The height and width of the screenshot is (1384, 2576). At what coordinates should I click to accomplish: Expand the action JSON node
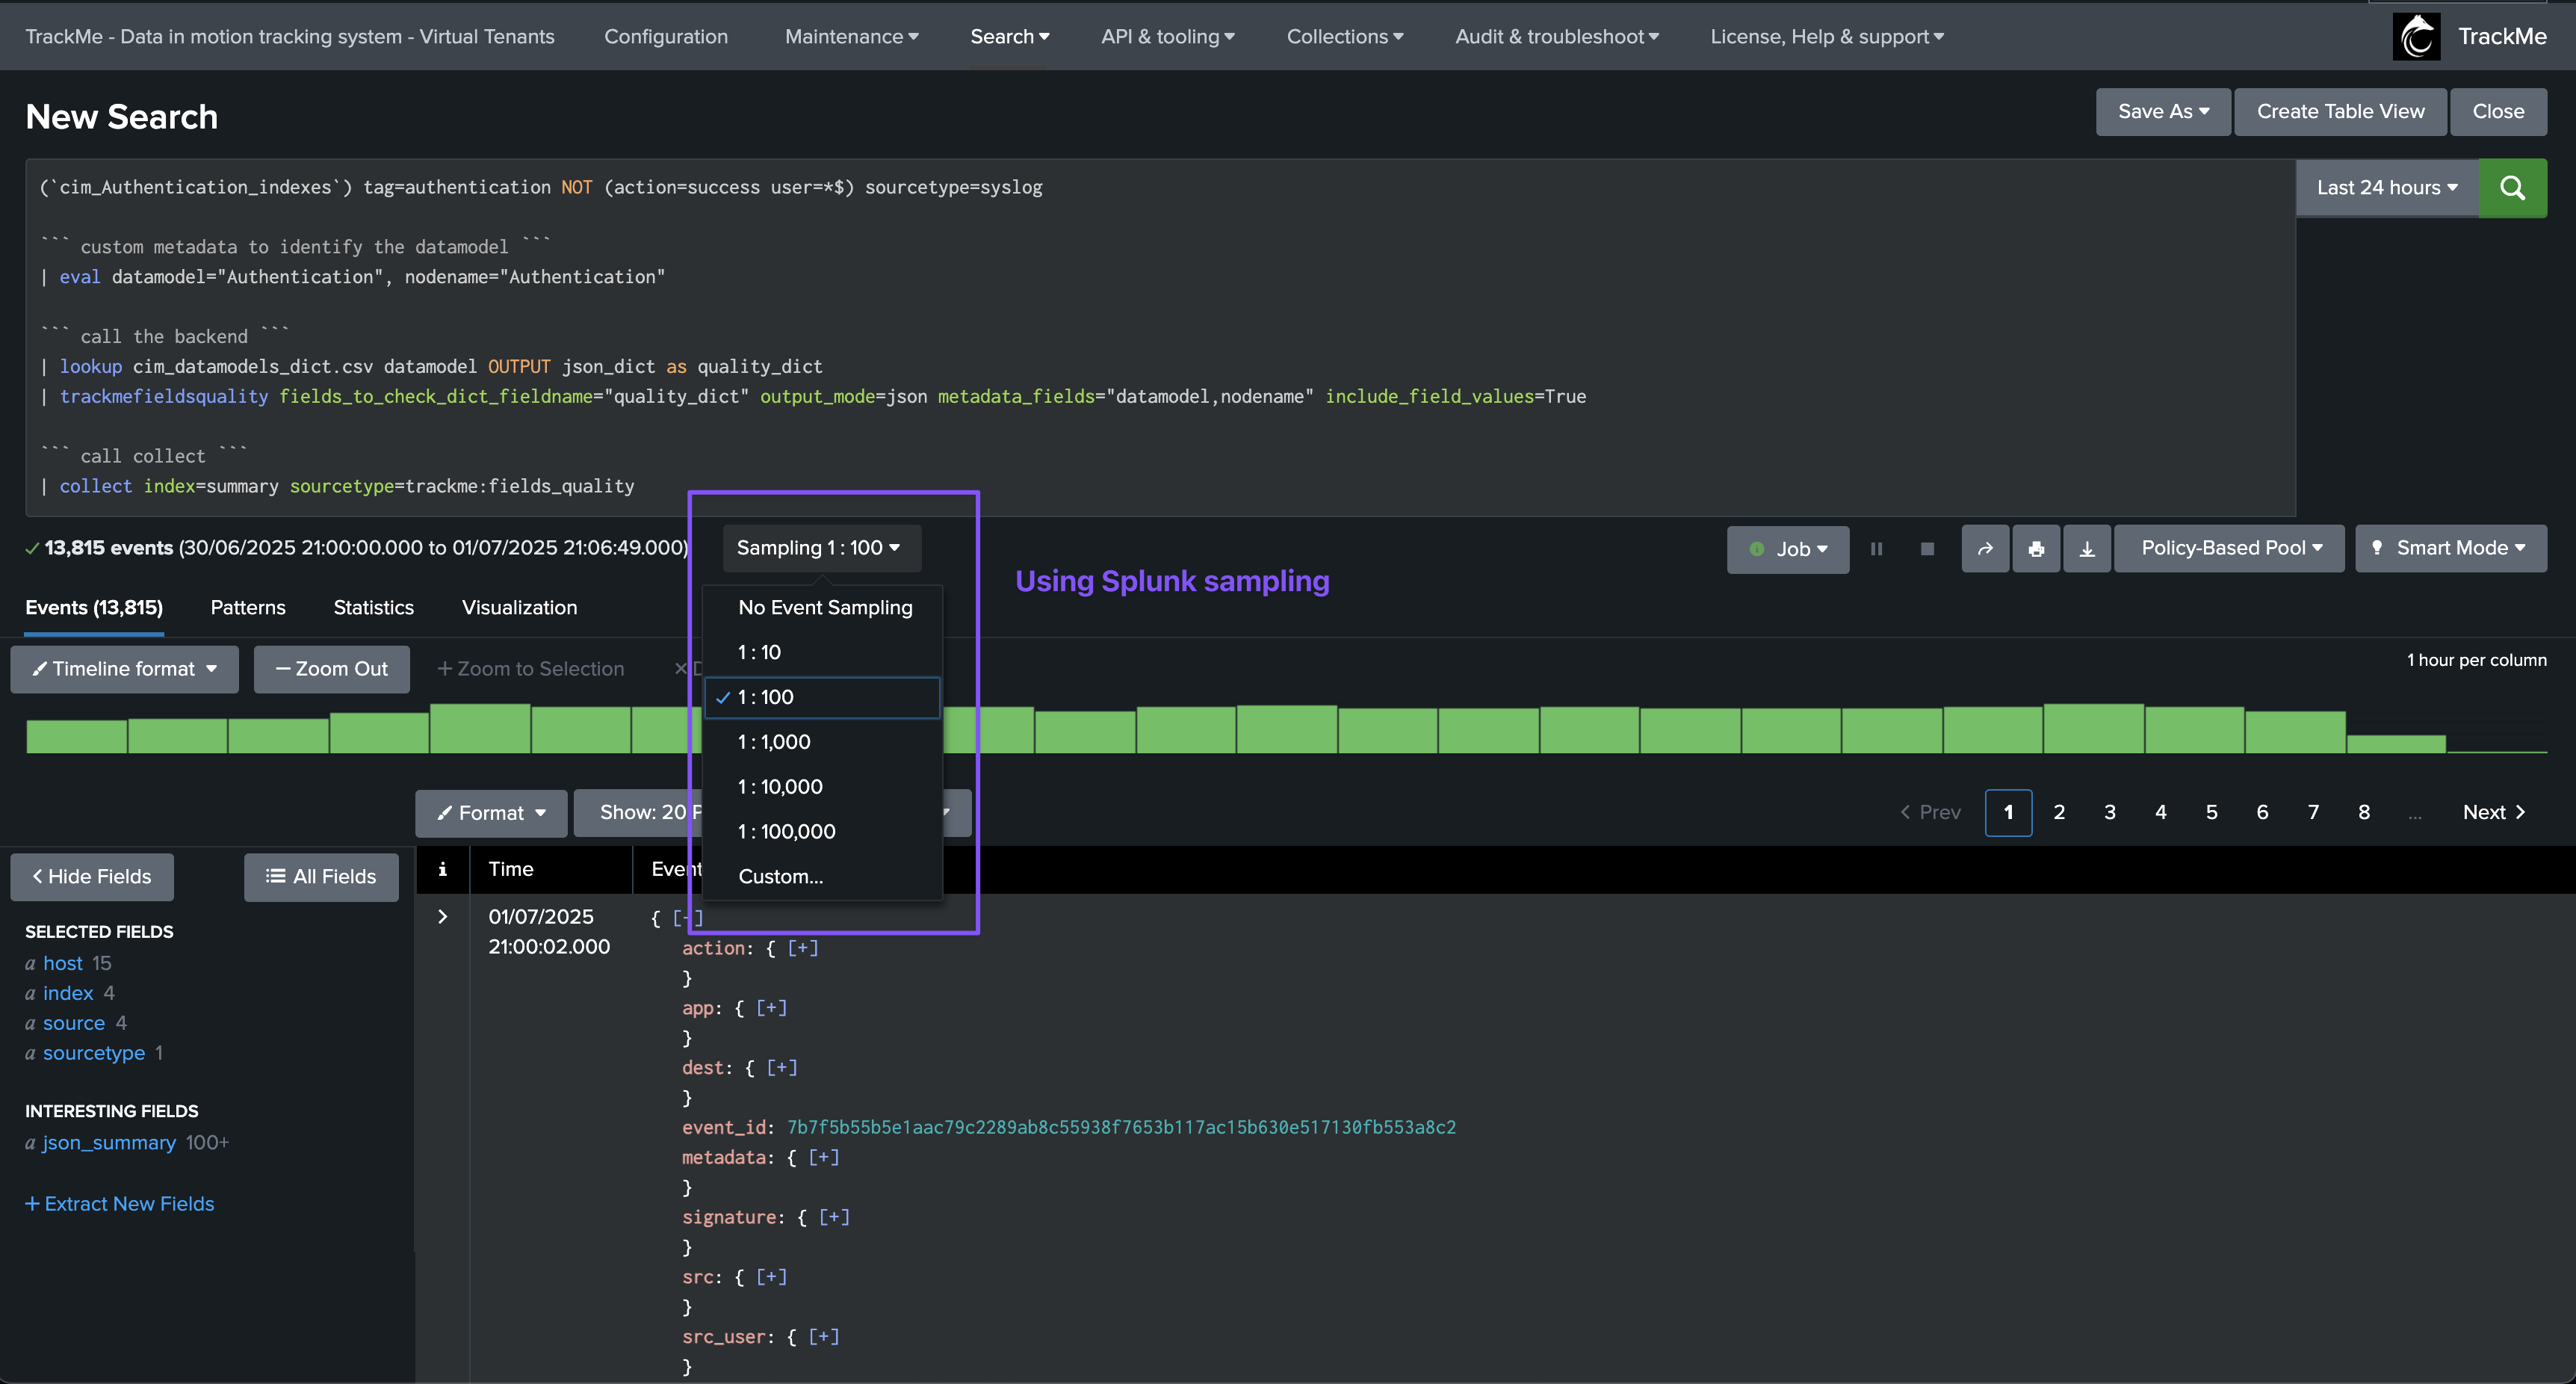(802, 948)
